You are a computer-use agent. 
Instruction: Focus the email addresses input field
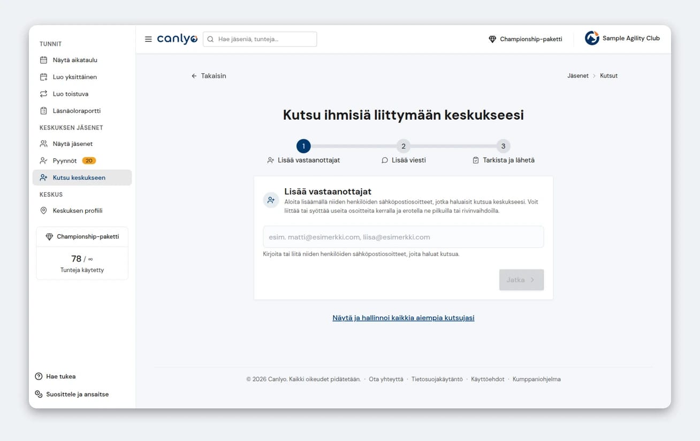pos(404,237)
